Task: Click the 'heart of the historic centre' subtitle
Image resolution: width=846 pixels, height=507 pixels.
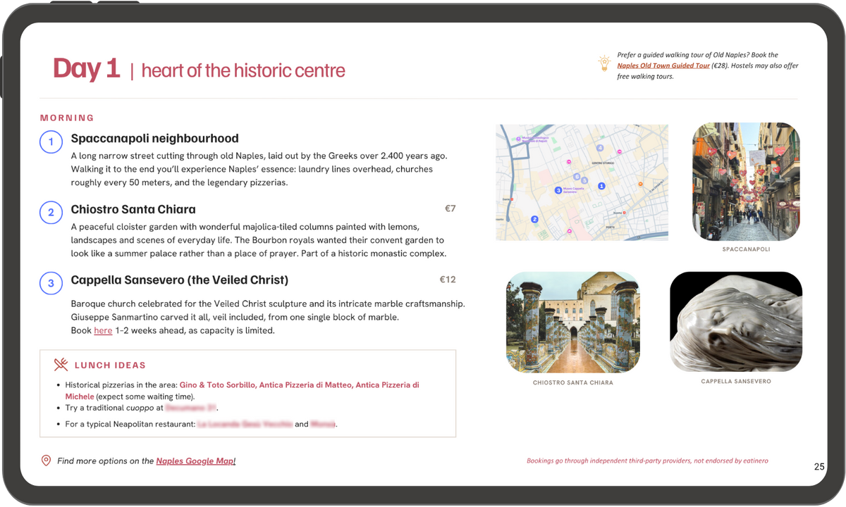Action: (243, 70)
